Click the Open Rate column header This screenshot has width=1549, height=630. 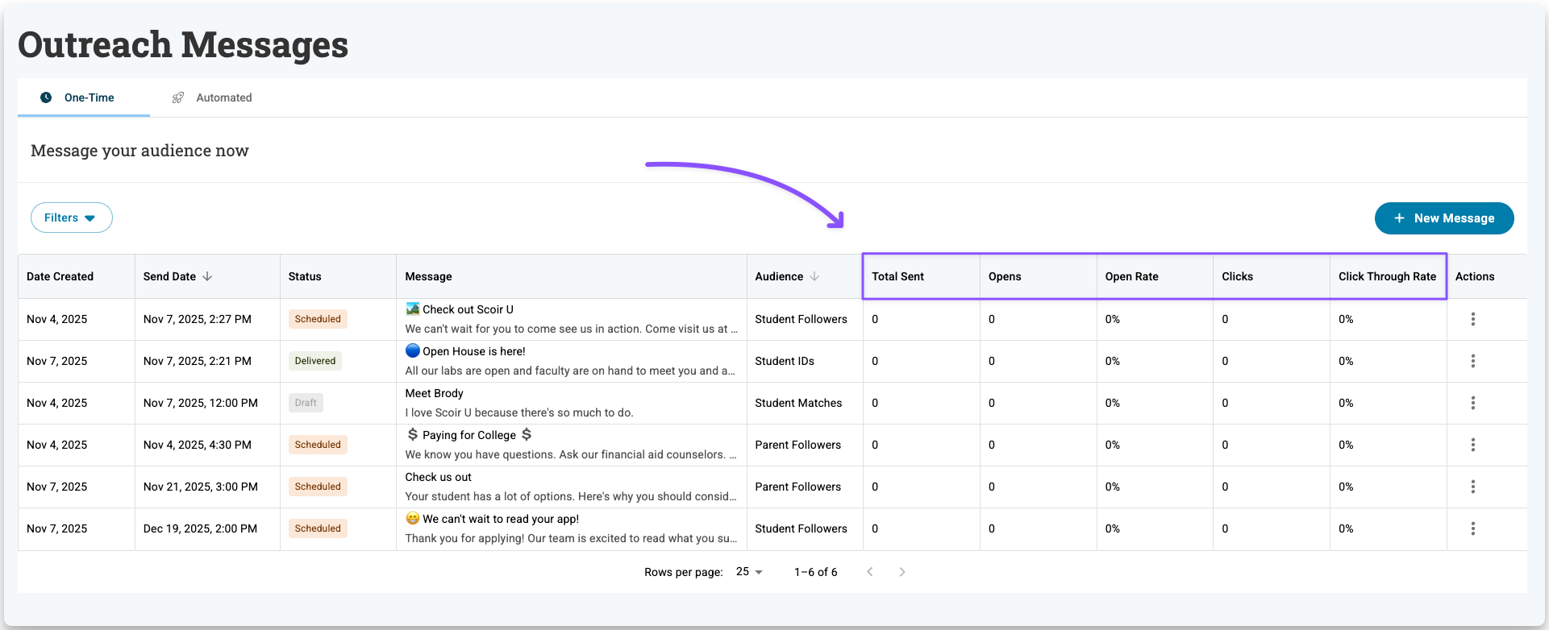point(1131,276)
